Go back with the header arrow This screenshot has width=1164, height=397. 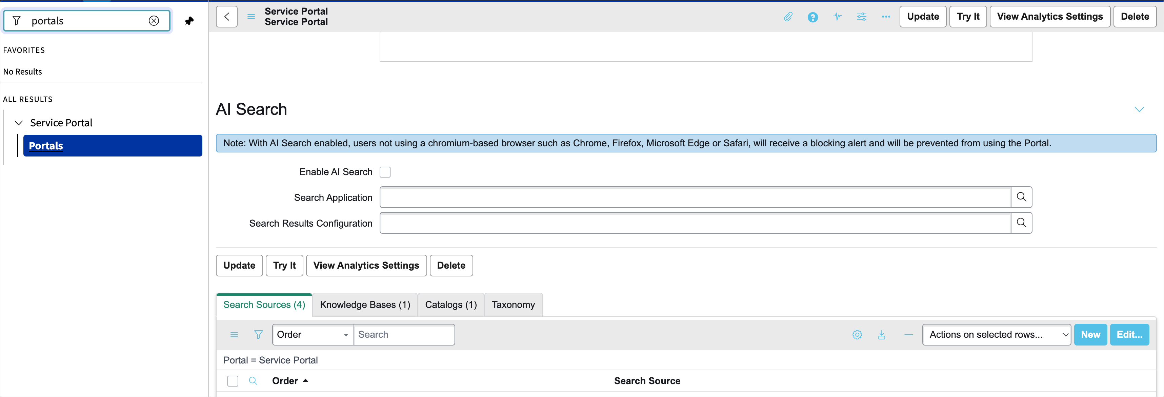coord(227,17)
